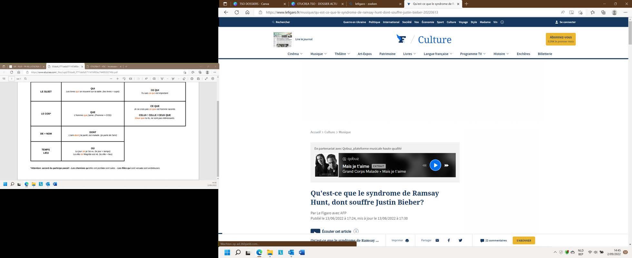Open home page in Le Figaro browser window

[x=247, y=12]
